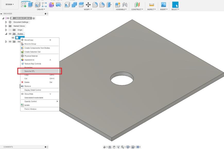Choose Delete in context menu

pyautogui.click(x=40, y=82)
